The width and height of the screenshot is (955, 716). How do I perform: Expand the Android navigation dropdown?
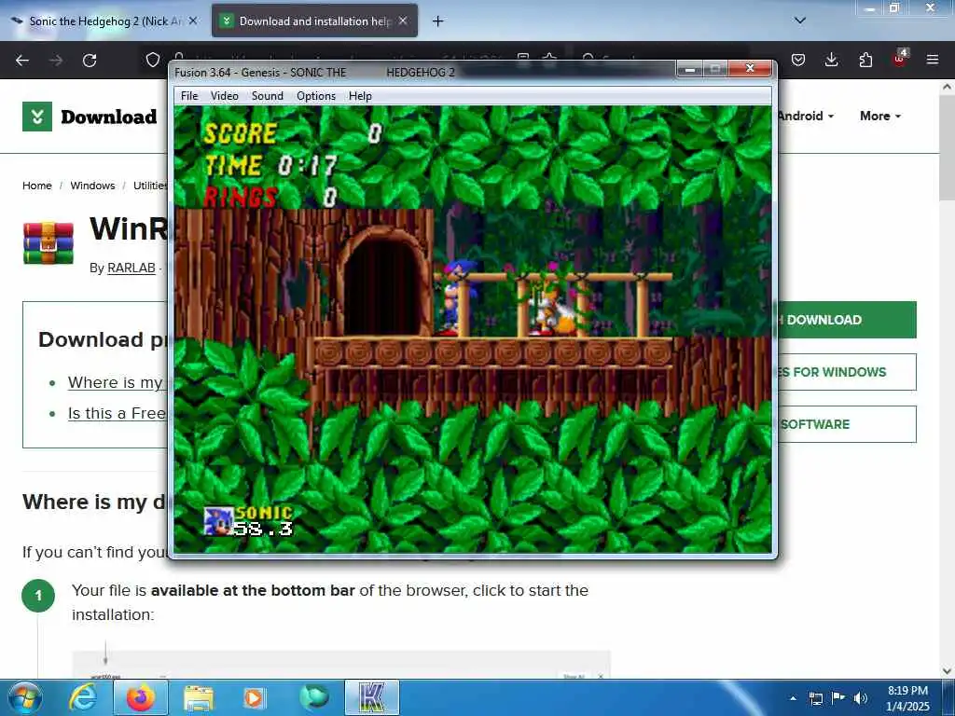click(x=805, y=116)
